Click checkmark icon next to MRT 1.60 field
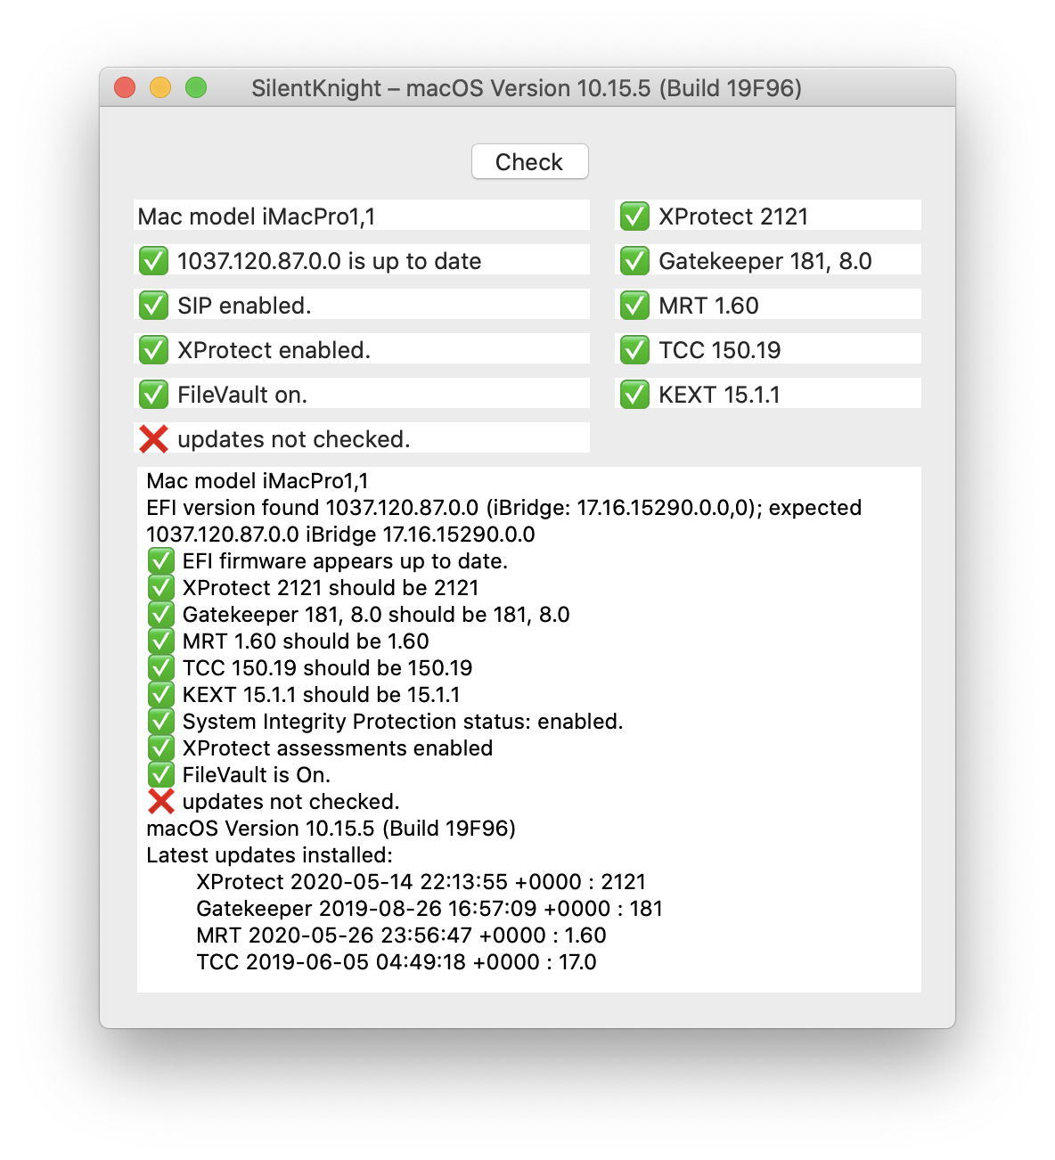The width and height of the screenshot is (1055, 1160). [x=634, y=306]
